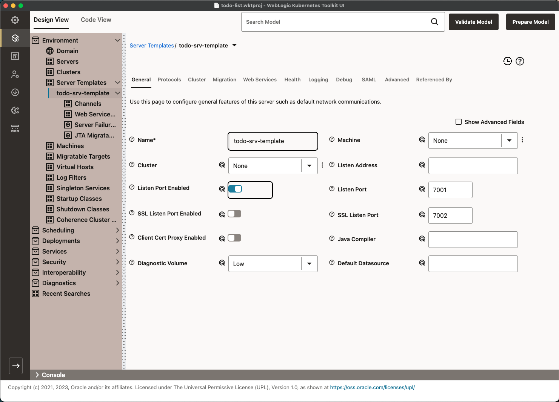This screenshot has height=402, width=559.
Task: Enable SSL Listen Port Enabled switch
Action: 234,214
